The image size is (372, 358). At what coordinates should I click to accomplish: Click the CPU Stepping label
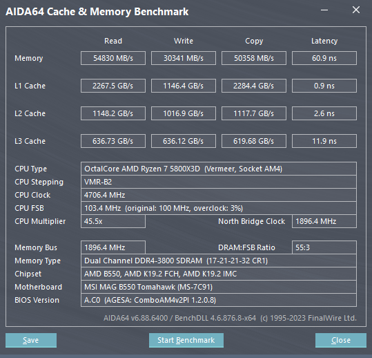pyautogui.click(x=39, y=182)
